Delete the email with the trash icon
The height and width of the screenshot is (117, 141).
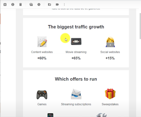point(20,5)
